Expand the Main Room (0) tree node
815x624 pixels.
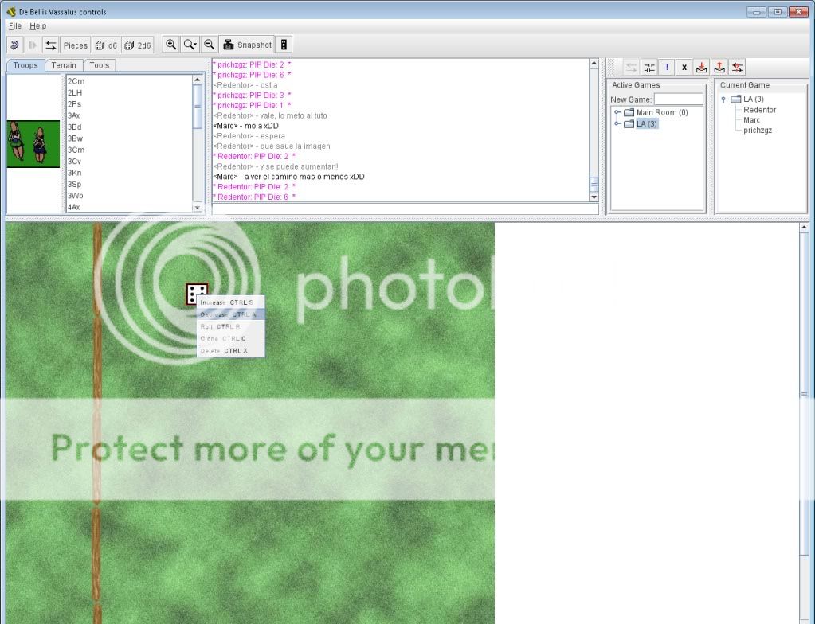click(x=617, y=112)
